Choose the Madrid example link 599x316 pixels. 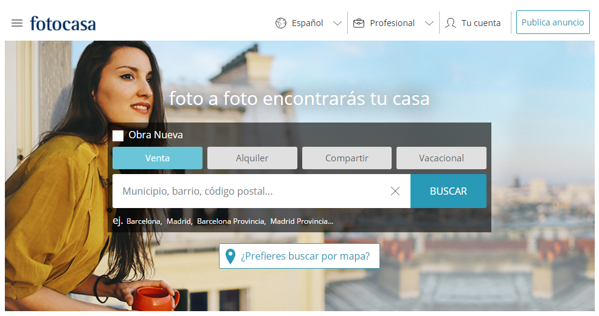pyautogui.click(x=179, y=221)
